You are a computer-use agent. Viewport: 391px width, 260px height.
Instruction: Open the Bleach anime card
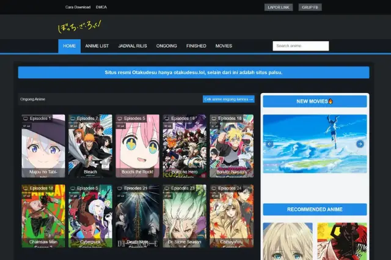pyautogui.click(x=90, y=146)
